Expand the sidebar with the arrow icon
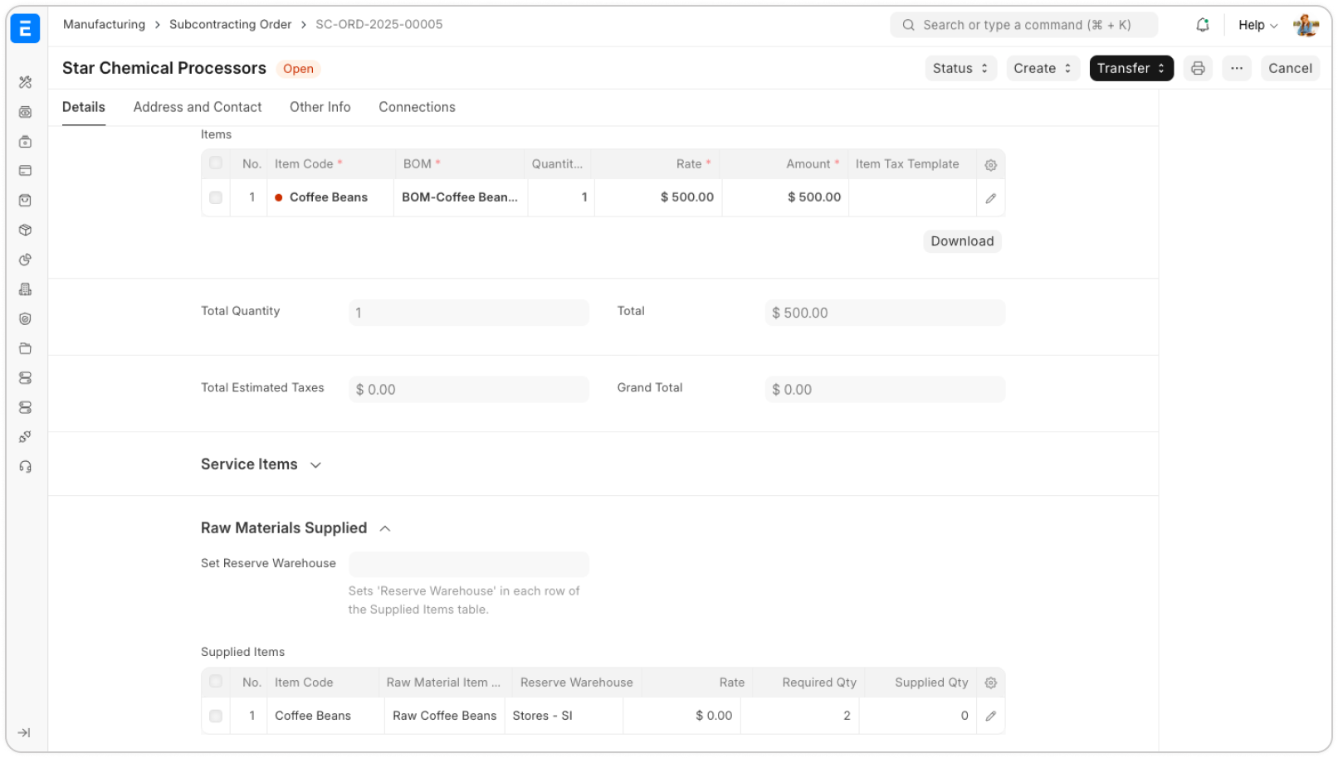This screenshot has width=1338, height=758. [x=24, y=733]
